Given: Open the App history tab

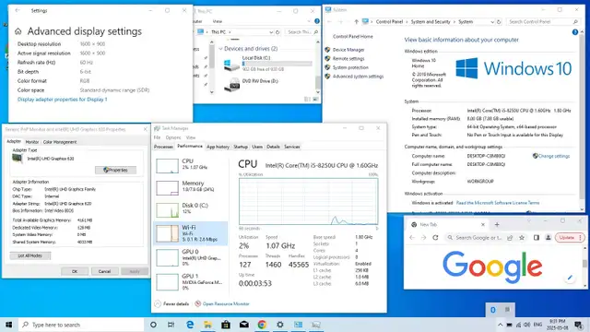Looking at the screenshot, I should coord(218,147).
